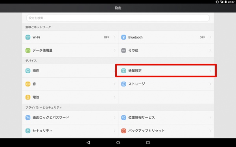Open the 位置情報サービス row chevron
The height and width of the screenshot is (147, 236).
pyautogui.click(x=210, y=118)
